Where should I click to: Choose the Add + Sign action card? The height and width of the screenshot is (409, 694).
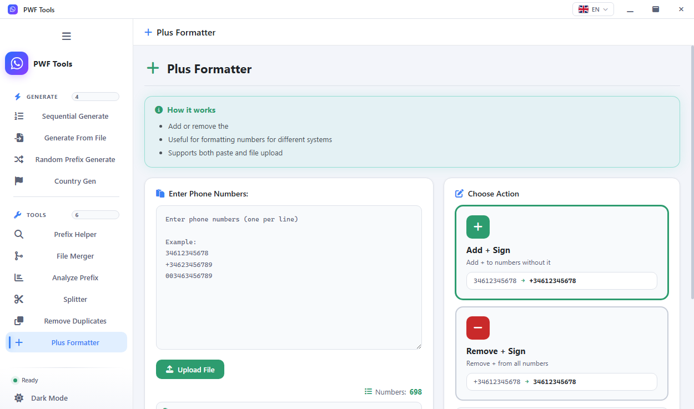pos(562,253)
